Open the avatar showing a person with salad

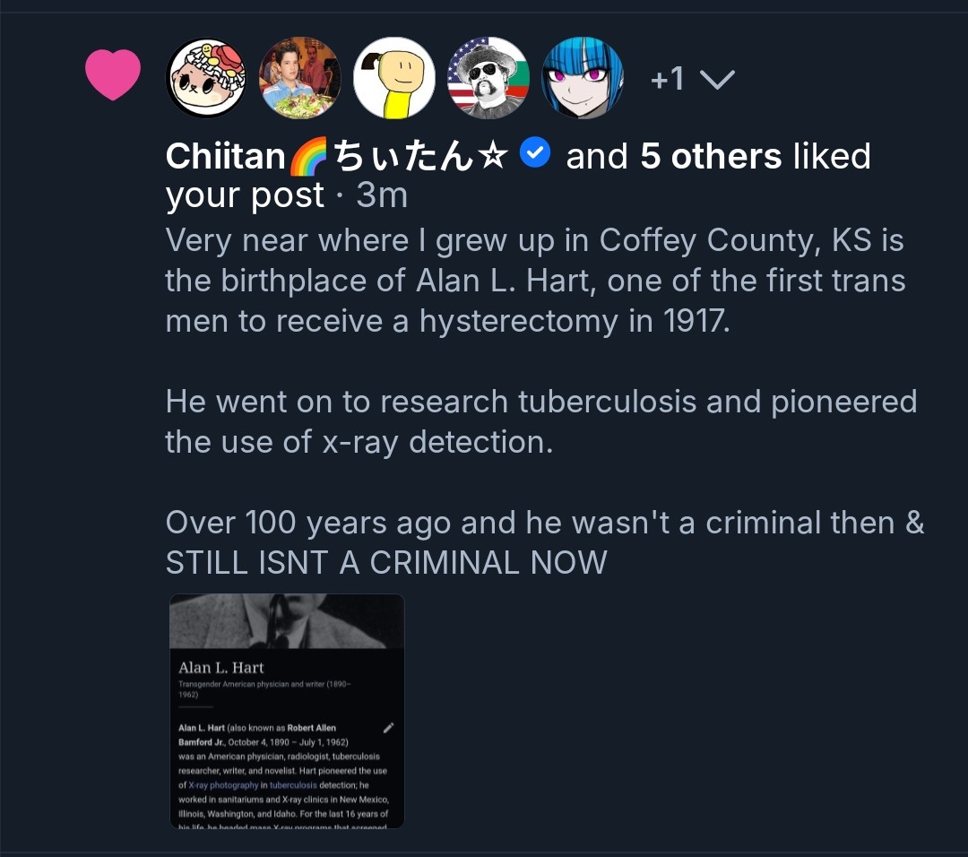click(300, 78)
